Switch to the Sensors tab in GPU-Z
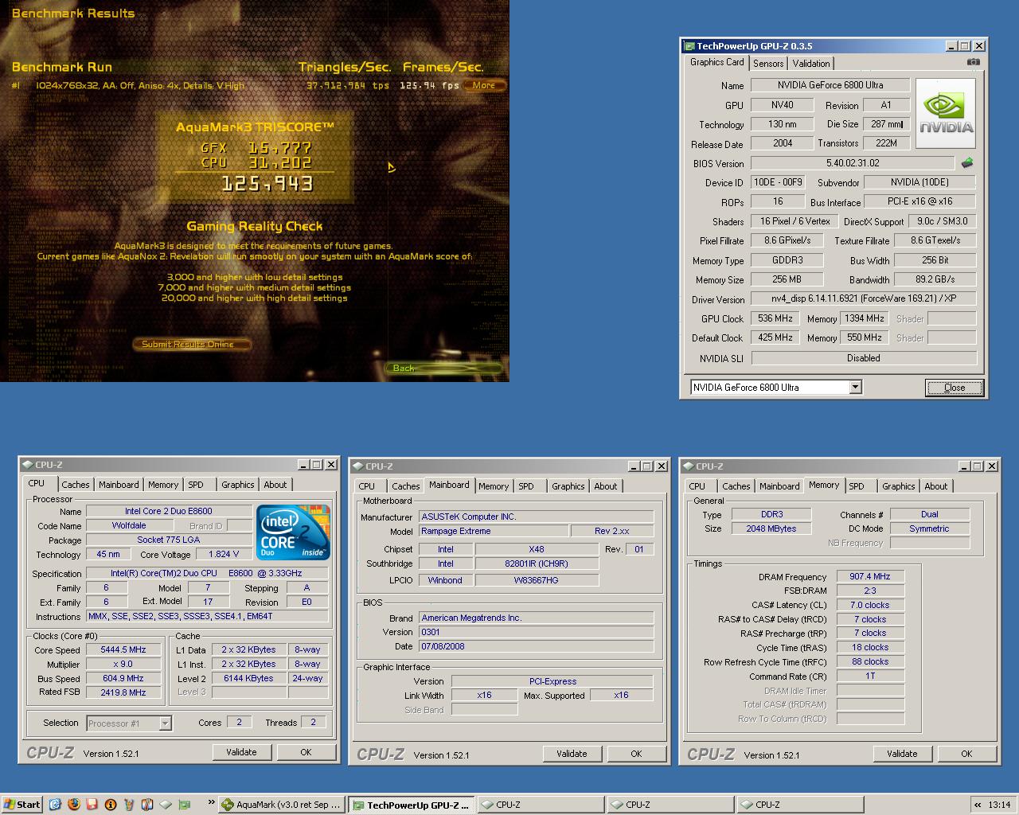This screenshot has width=1019, height=815. [768, 64]
